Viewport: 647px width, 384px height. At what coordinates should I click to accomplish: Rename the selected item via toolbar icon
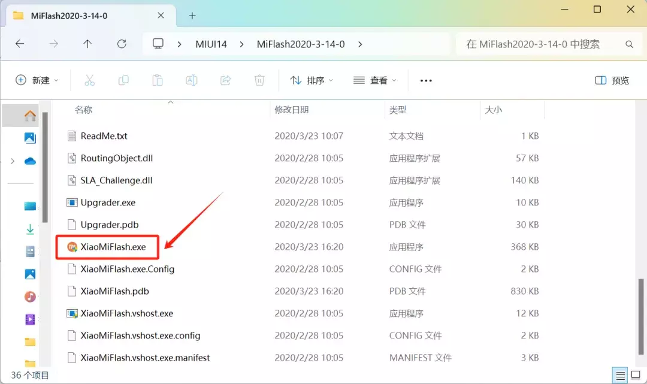192,80
